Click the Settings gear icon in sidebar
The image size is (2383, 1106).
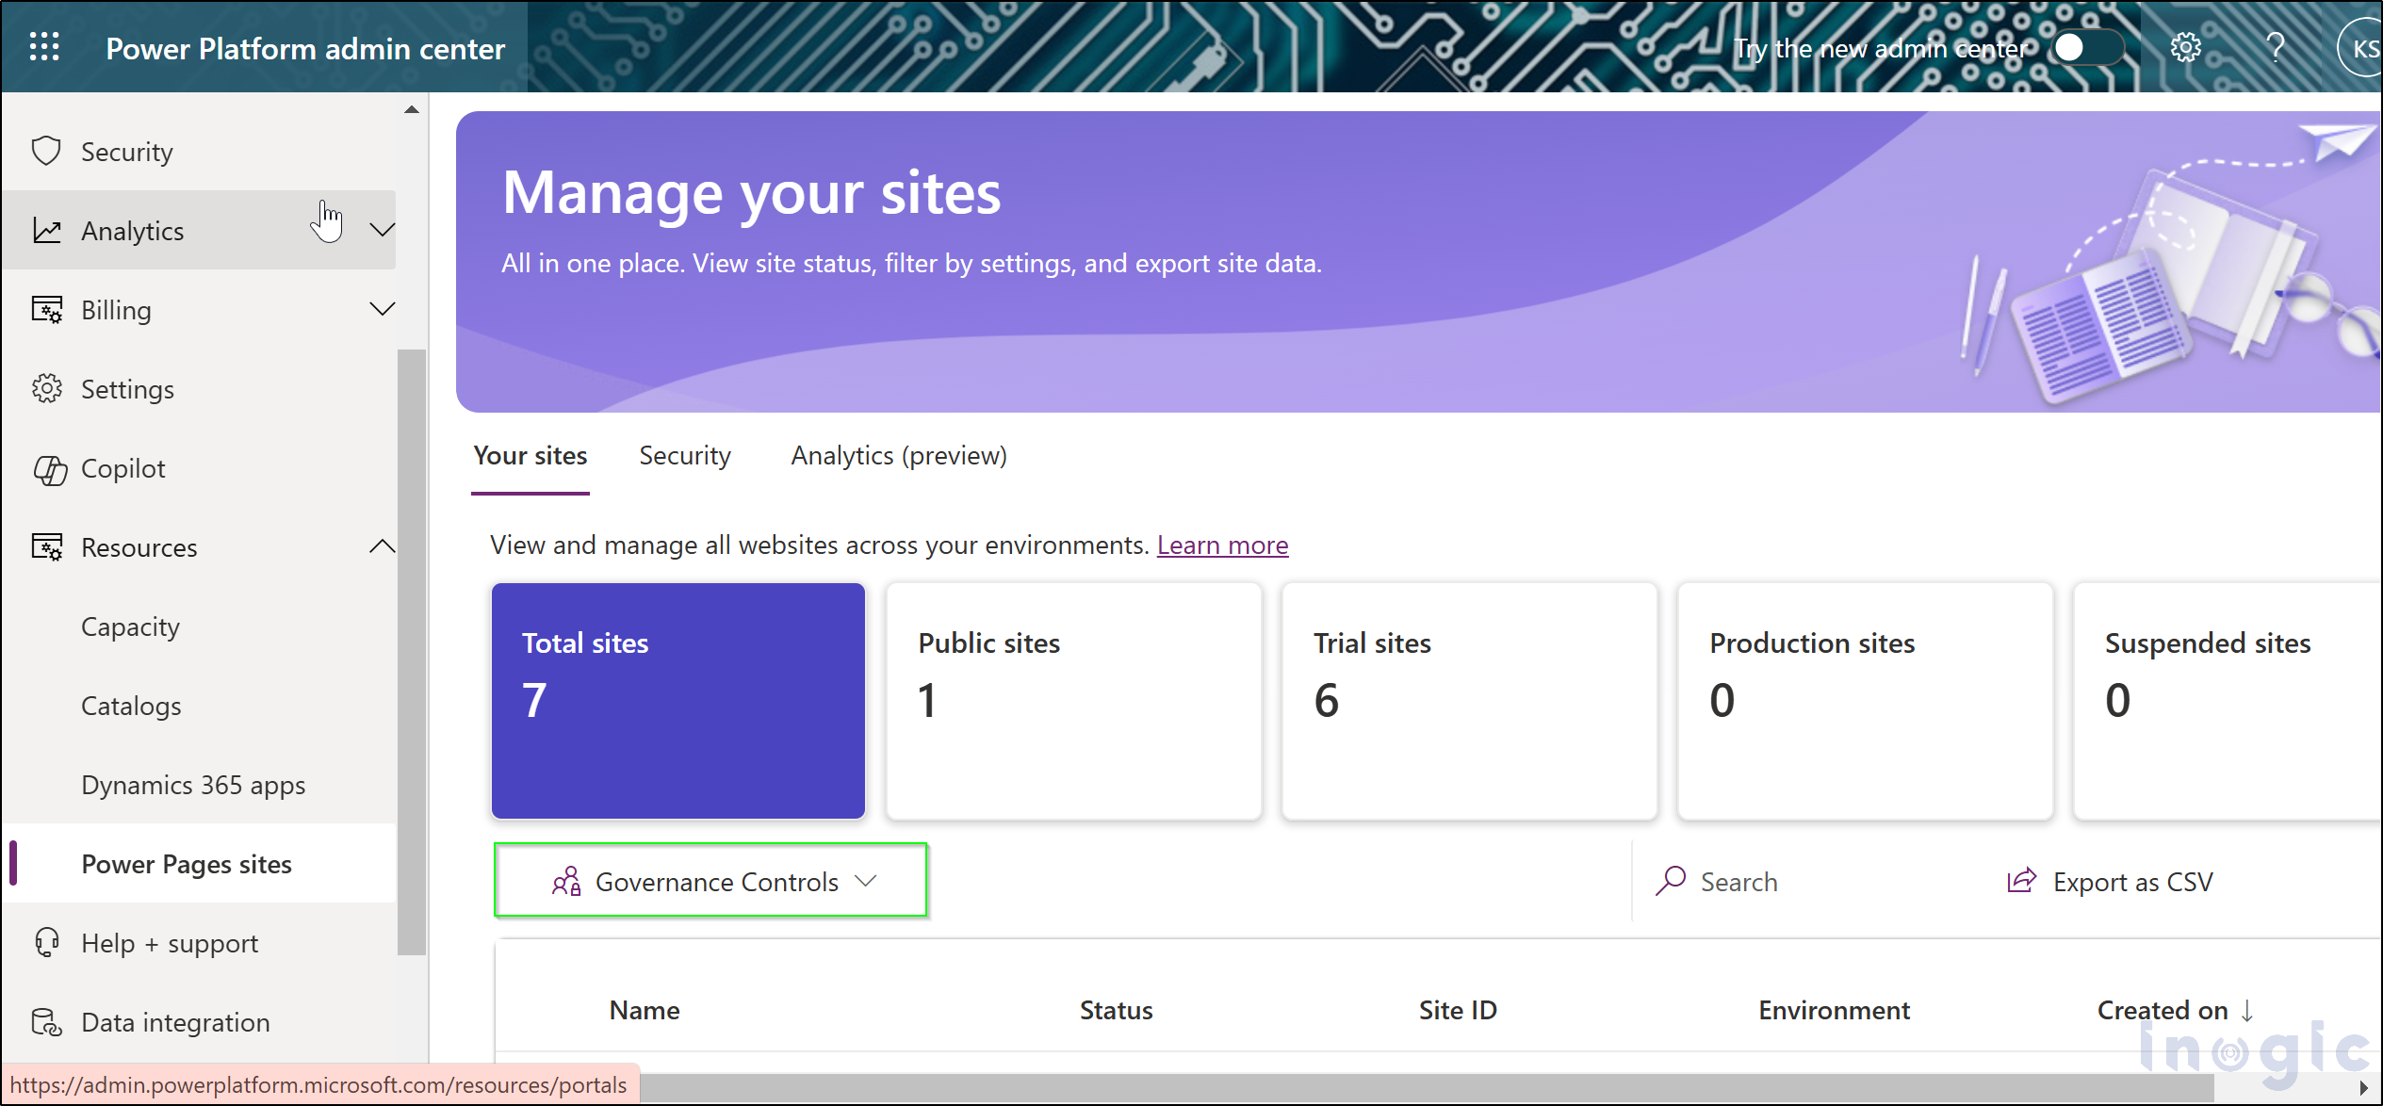(x=46, y=389)
